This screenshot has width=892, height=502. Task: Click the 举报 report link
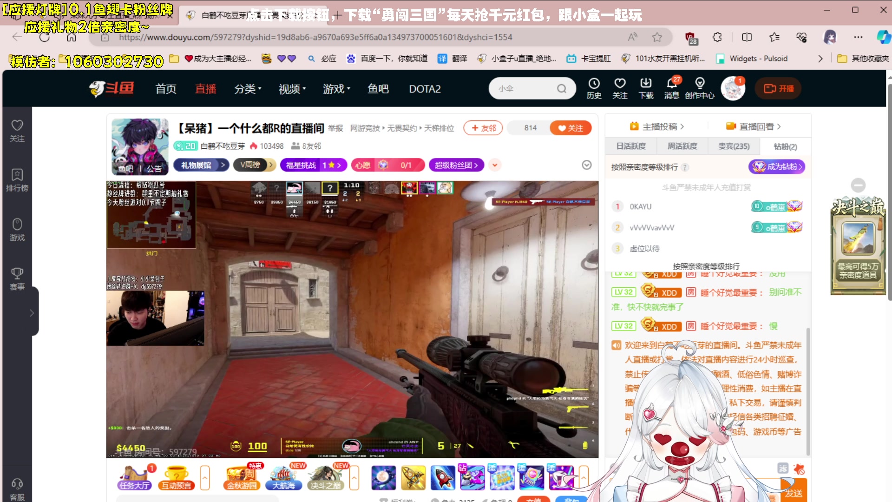[x=336, y=128]
